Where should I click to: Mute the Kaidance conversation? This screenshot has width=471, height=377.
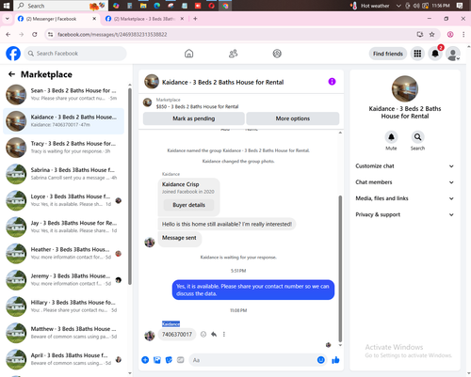(x=391, y=137)
